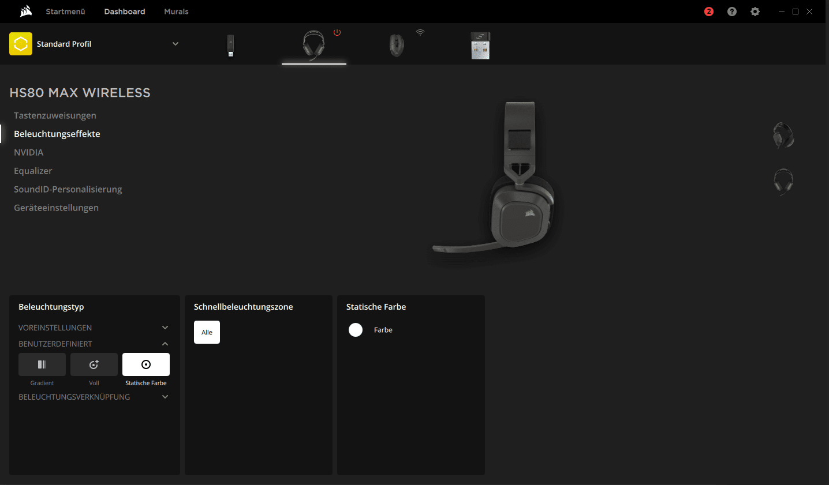Open SoundID-Personalisierung section
This screenshot has width=829, height=485.
68,189
